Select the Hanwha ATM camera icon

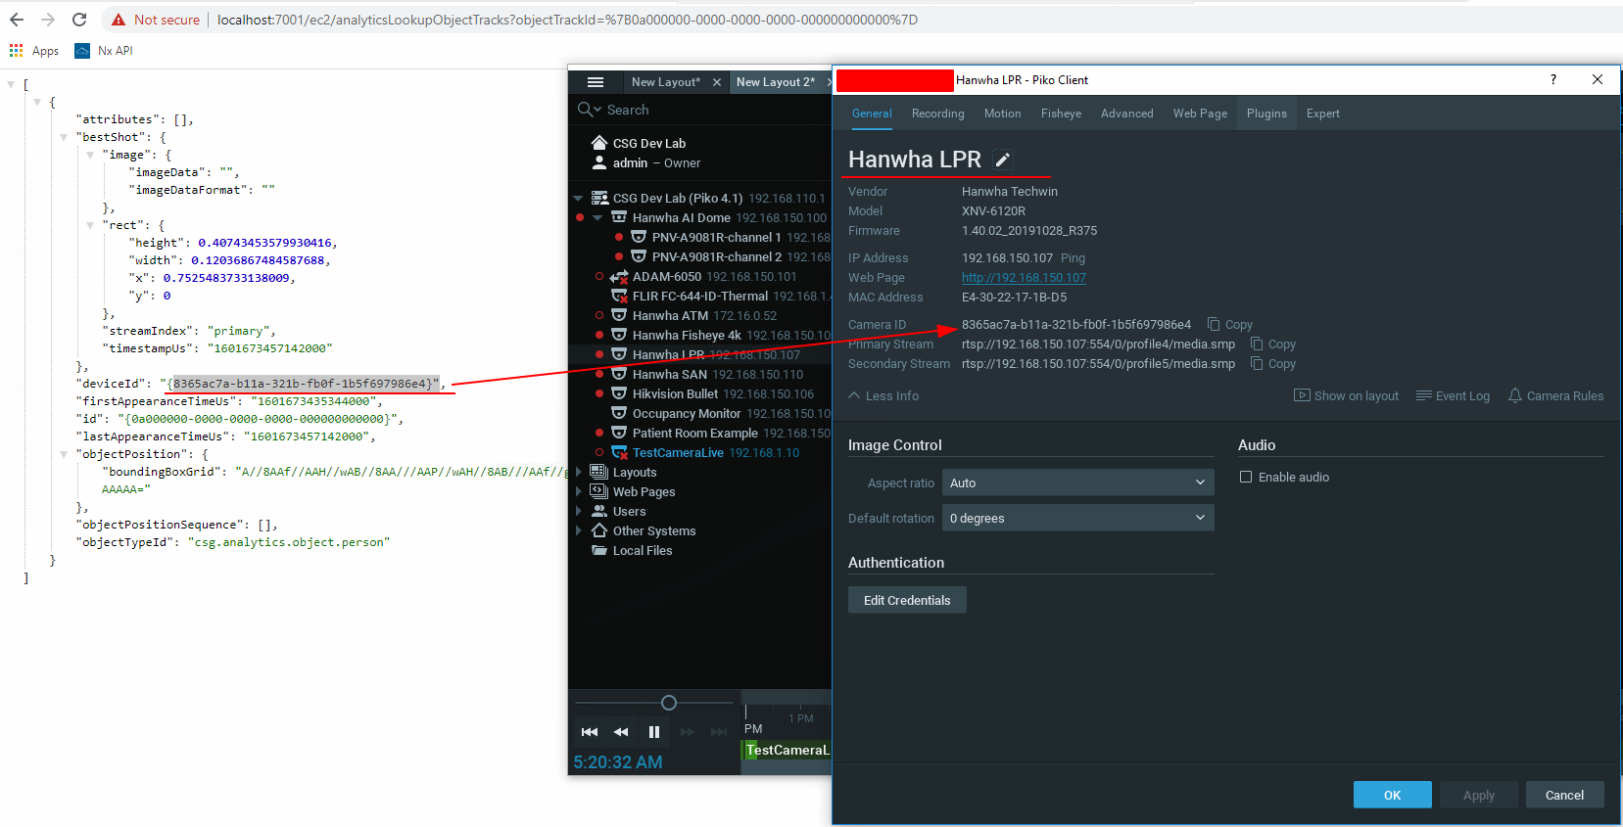(619, 315)
